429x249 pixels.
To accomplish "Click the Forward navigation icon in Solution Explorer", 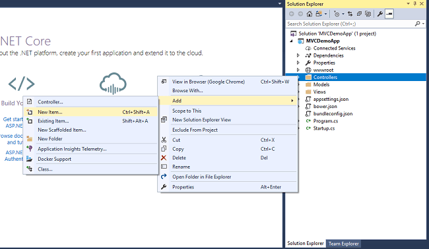I will pos(300,14).
